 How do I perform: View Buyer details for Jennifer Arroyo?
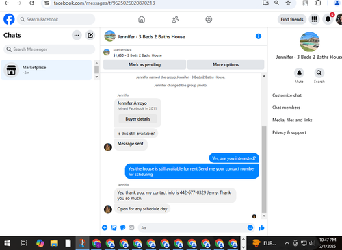[x=137, y=119]
